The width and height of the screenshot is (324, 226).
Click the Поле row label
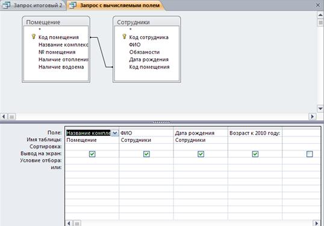55,133
